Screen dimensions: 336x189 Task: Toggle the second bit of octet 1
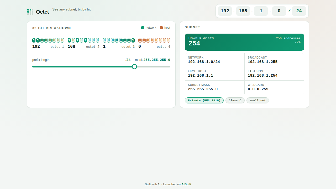tap(38, 40)
